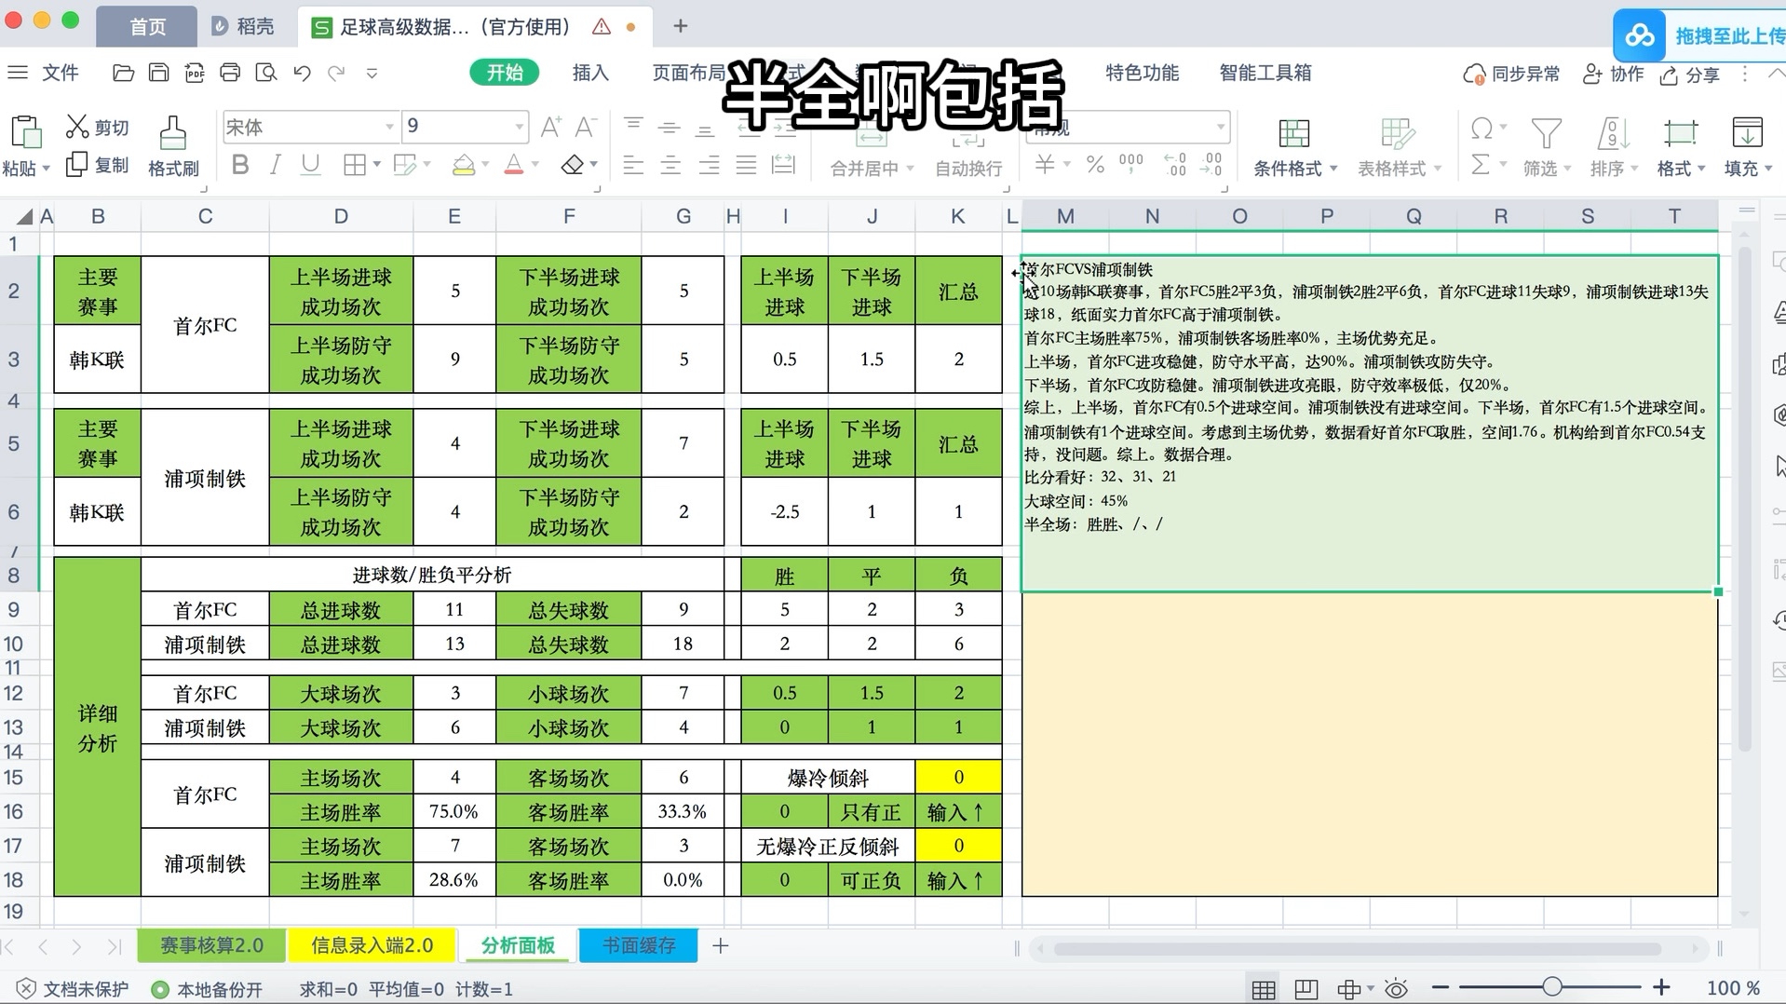Click the percent style icon
Viewport: 1786px width, 1004px height.
click(x=1095, y=166)
